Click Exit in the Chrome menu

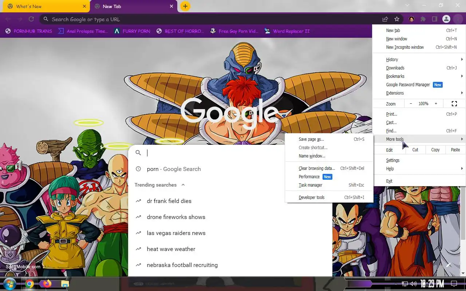coord(419,181)
